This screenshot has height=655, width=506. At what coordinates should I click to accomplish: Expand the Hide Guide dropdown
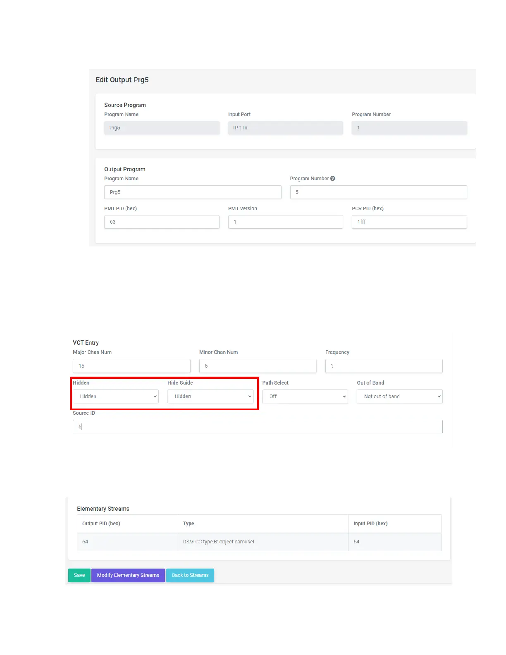tap(210, 397)
